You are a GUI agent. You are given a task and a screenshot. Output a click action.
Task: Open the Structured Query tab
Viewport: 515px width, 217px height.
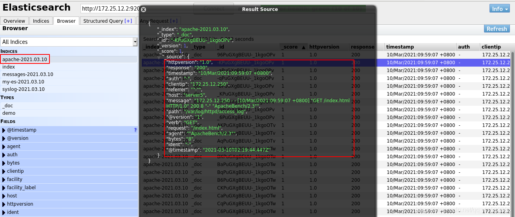pyautogui.click(x=104, y=21)
